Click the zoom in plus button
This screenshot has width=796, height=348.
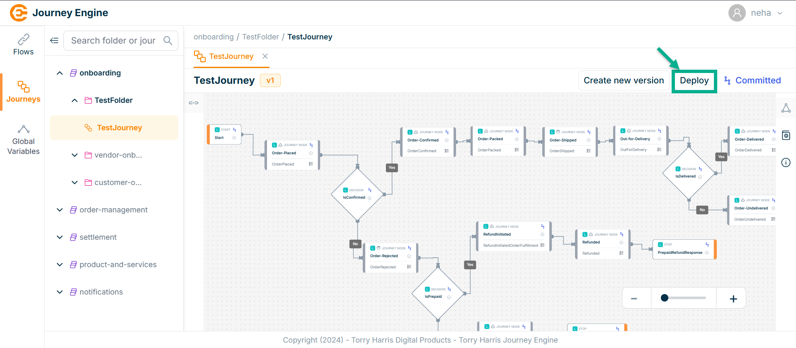(733, 299)
